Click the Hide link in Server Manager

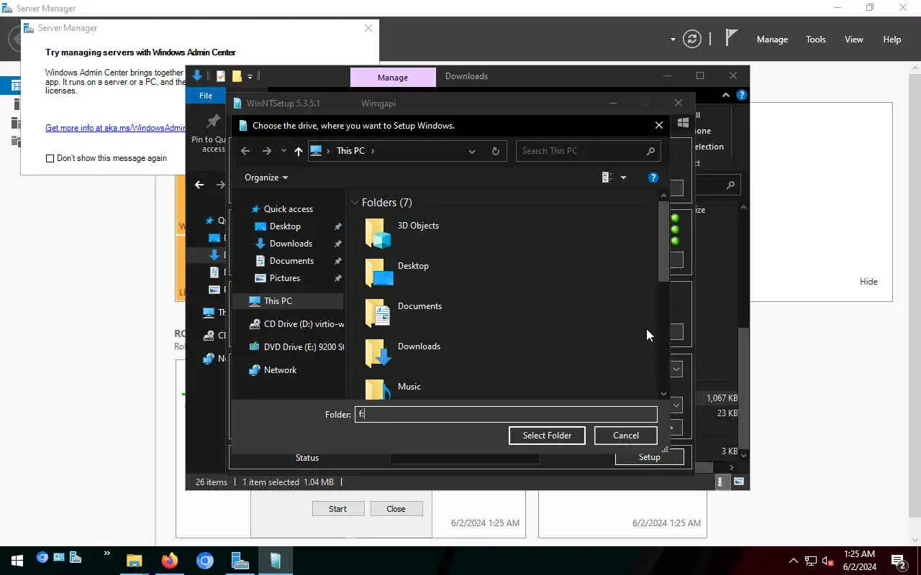coord(868,282)
